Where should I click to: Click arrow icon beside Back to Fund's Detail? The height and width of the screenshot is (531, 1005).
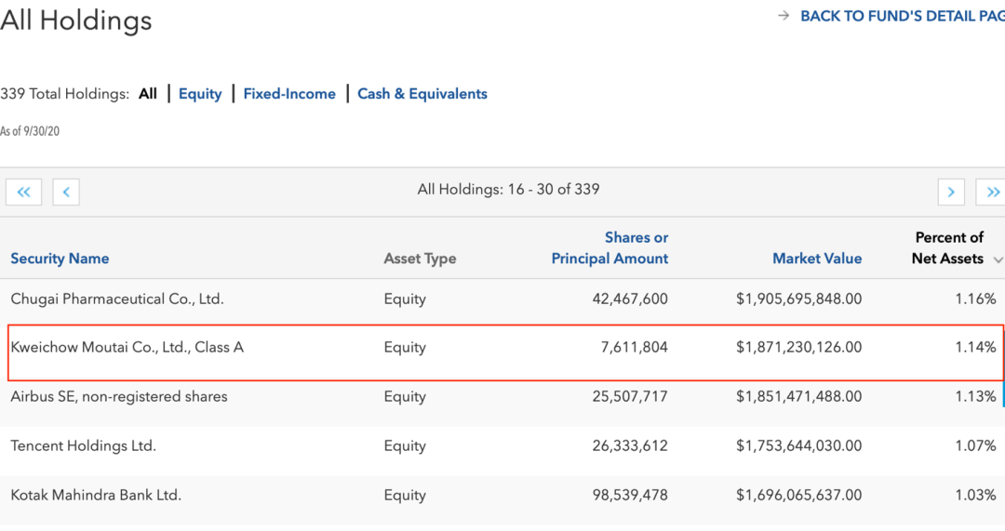tap(784, 16)
